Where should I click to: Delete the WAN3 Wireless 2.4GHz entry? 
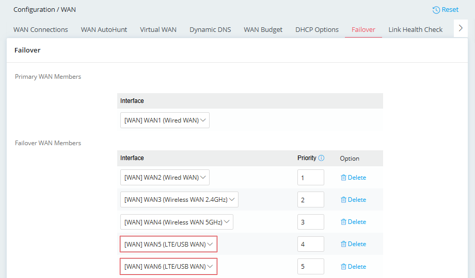click(x=353, y=200)
